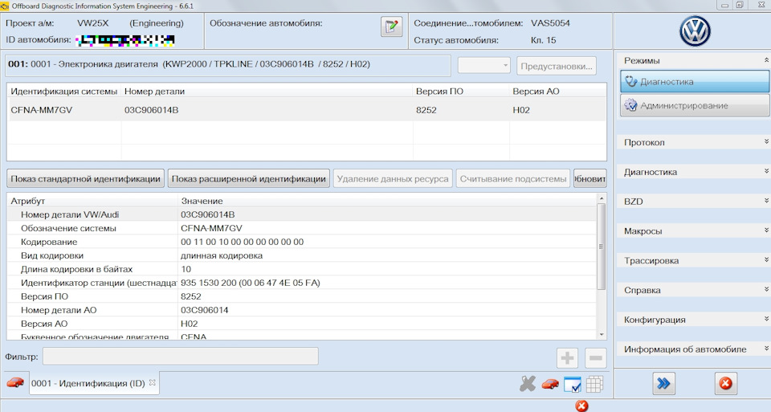Click the edit vehicle designation notepad icon
Screen dimensions: 771x412
tap(391, 27)
